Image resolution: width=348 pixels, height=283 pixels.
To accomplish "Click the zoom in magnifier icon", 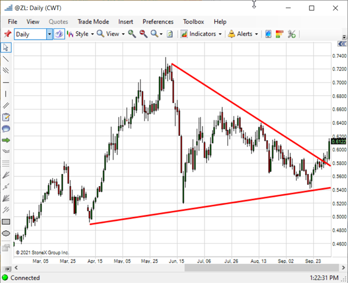I will pos(132,34).
